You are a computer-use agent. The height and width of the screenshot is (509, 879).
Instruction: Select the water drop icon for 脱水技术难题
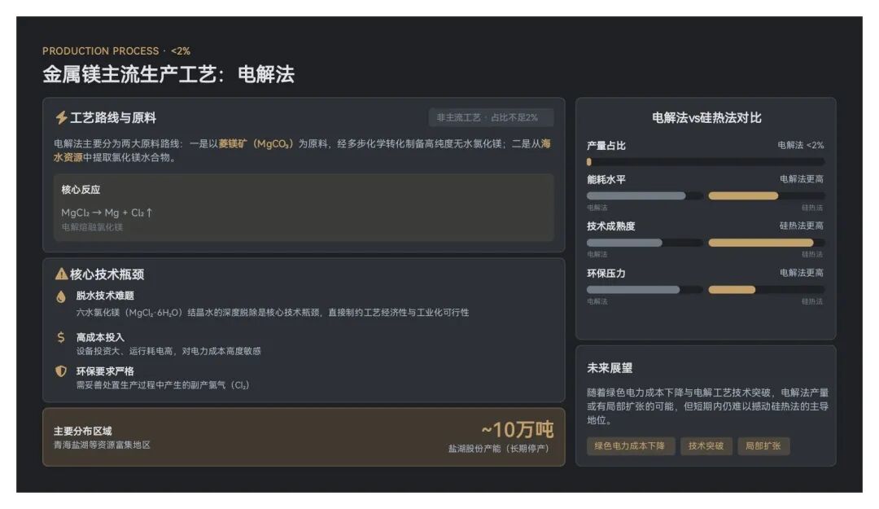point(61,296)
